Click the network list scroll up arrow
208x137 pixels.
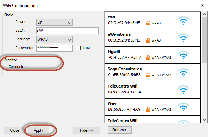pyautogui.click(x=204, y=14)
